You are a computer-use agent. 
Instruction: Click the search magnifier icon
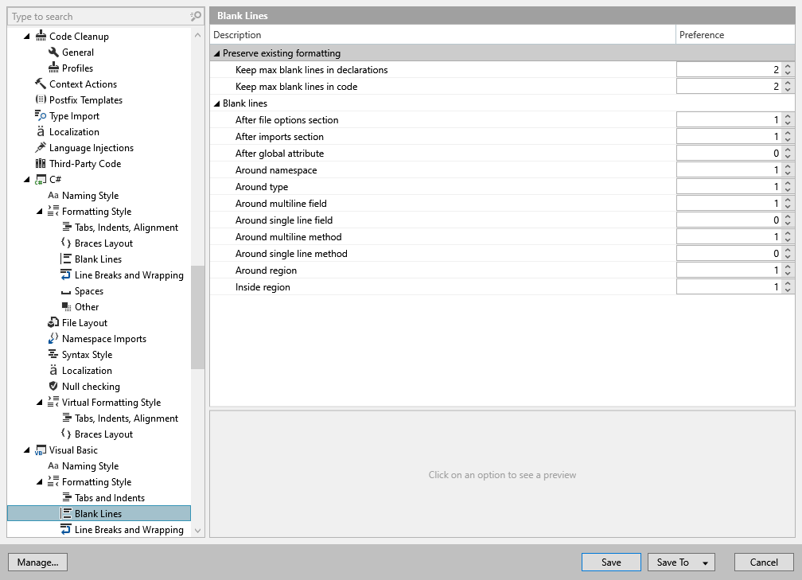tap(194, 16)
